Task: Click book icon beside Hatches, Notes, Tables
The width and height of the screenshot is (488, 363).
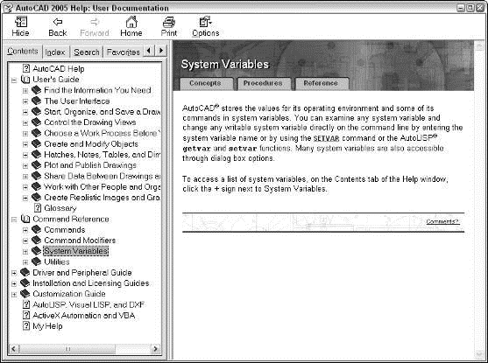Action: 37,154
